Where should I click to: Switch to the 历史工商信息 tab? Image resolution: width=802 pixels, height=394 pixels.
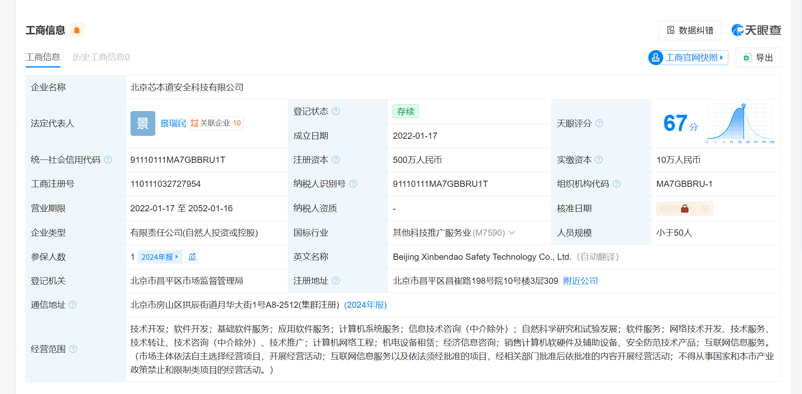tap(101, 57)
